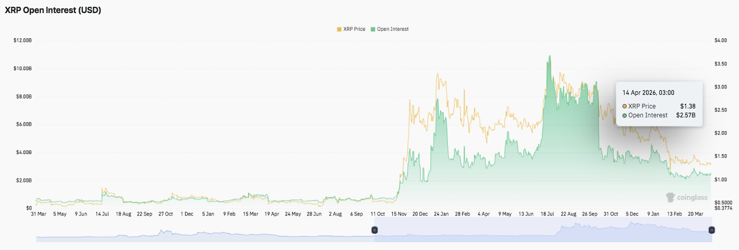
Task: Click the $4.00B left axis label
Action: pos(25,153)
